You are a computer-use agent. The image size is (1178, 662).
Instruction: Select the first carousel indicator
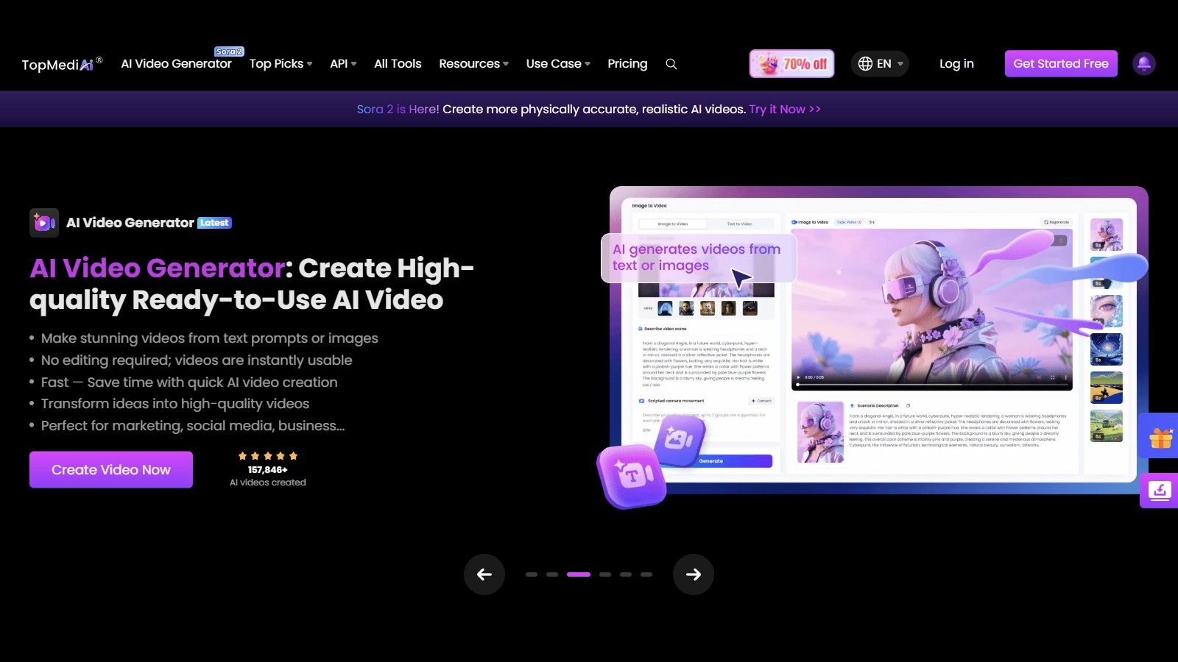pyautogui.click(x=532, y=574)
